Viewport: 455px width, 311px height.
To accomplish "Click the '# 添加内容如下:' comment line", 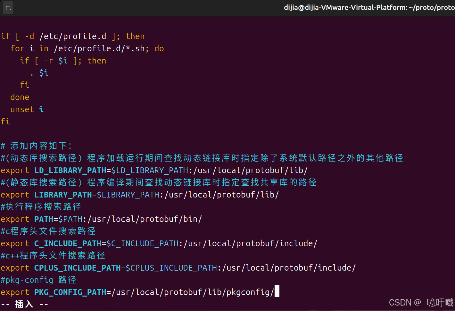I will (x=36, y=146).
